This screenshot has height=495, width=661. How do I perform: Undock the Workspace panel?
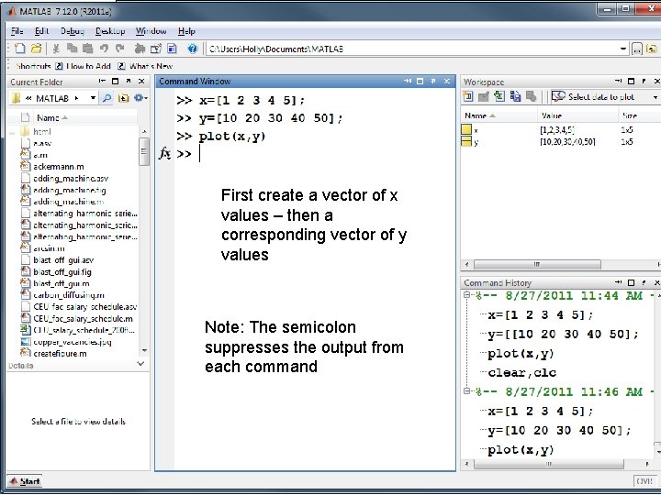644,82
